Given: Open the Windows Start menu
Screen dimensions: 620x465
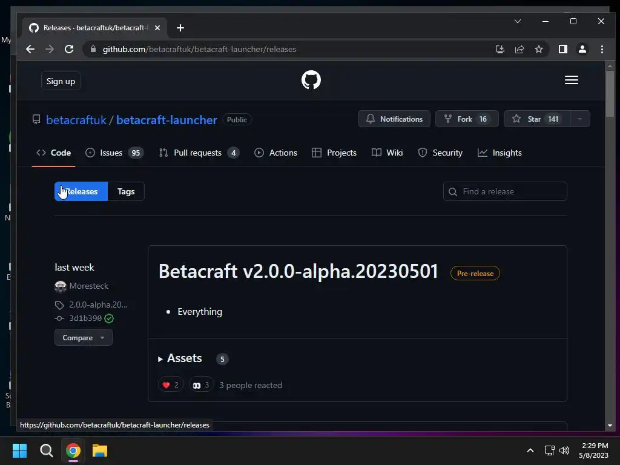Looking at the screenshot, I should click(x=19, y=450).
